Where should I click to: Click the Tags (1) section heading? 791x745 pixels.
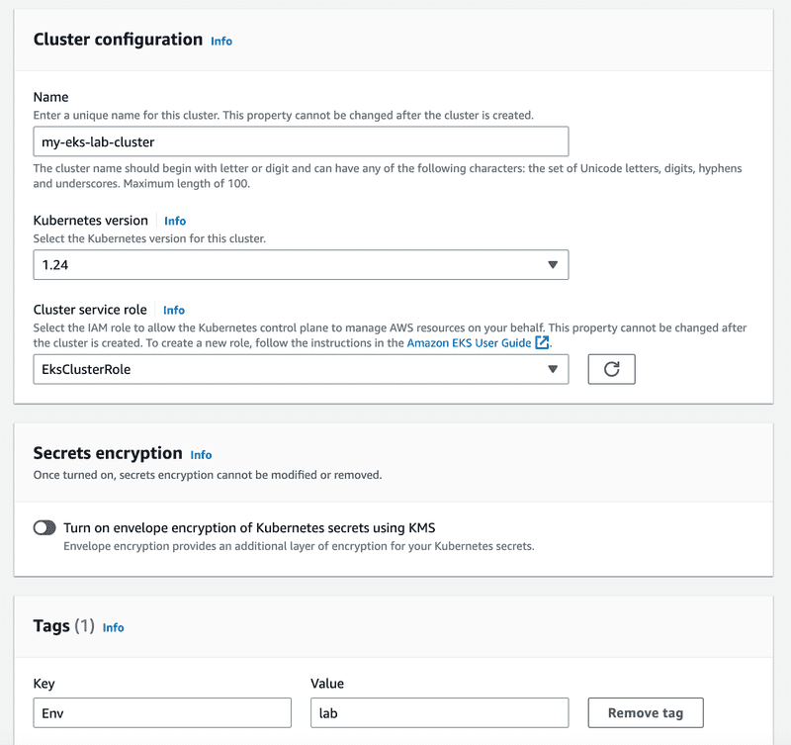[63, 626]
